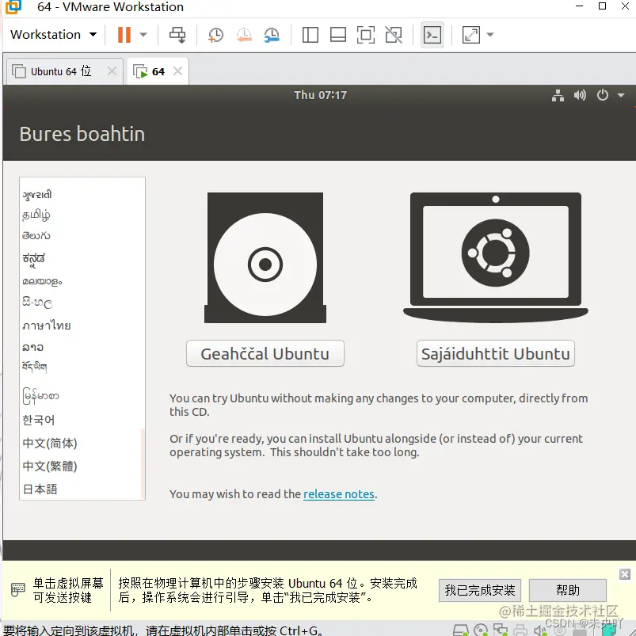The width and height of the screenshot is (636, 636).
Task: Select 日本語 language
Action: 40,489
